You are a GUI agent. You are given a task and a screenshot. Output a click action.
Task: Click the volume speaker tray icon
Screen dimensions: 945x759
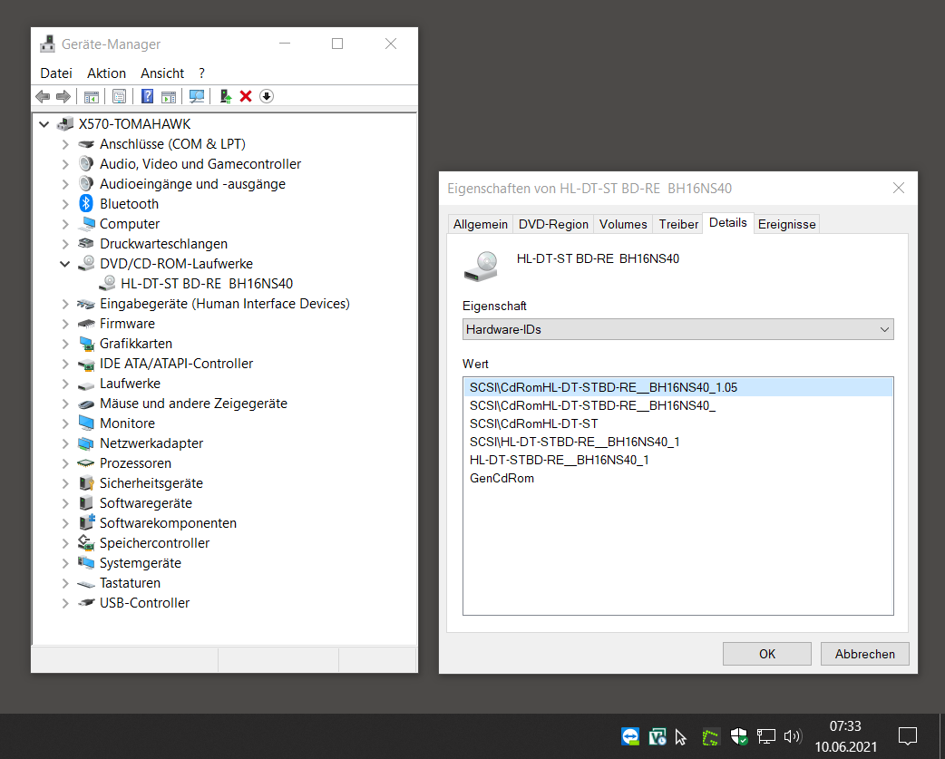point(793,736)
